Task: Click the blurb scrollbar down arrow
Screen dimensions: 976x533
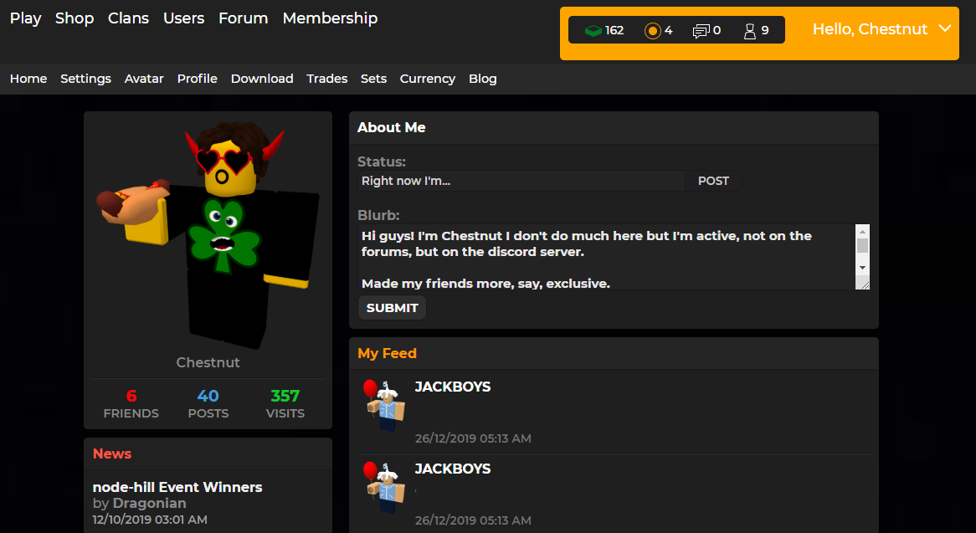Action: coord(862,268)
